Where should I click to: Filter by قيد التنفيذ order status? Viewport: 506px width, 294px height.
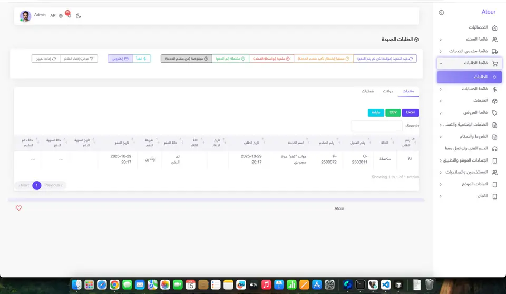385,59
